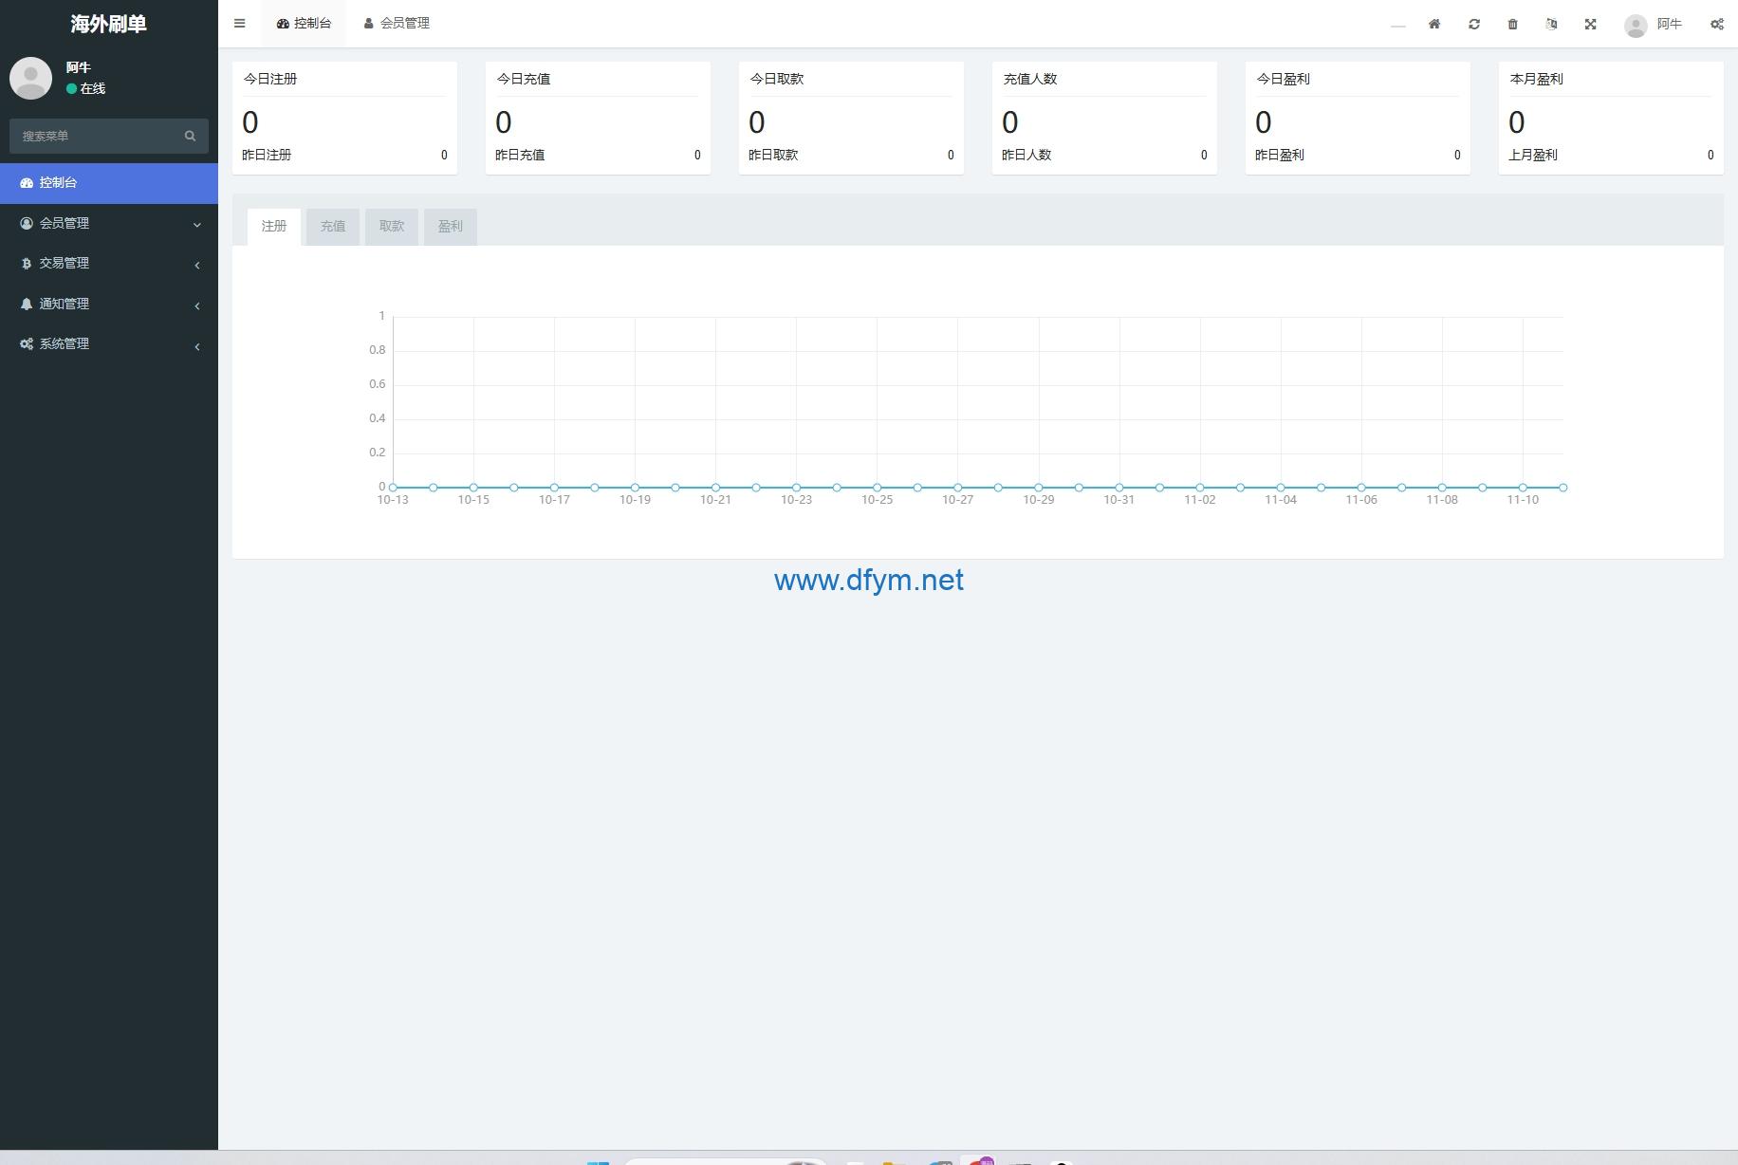Click the 今日注册 card title
Image resolution: width=1738 pixels, height=1165 pixels.
(270, 80)
